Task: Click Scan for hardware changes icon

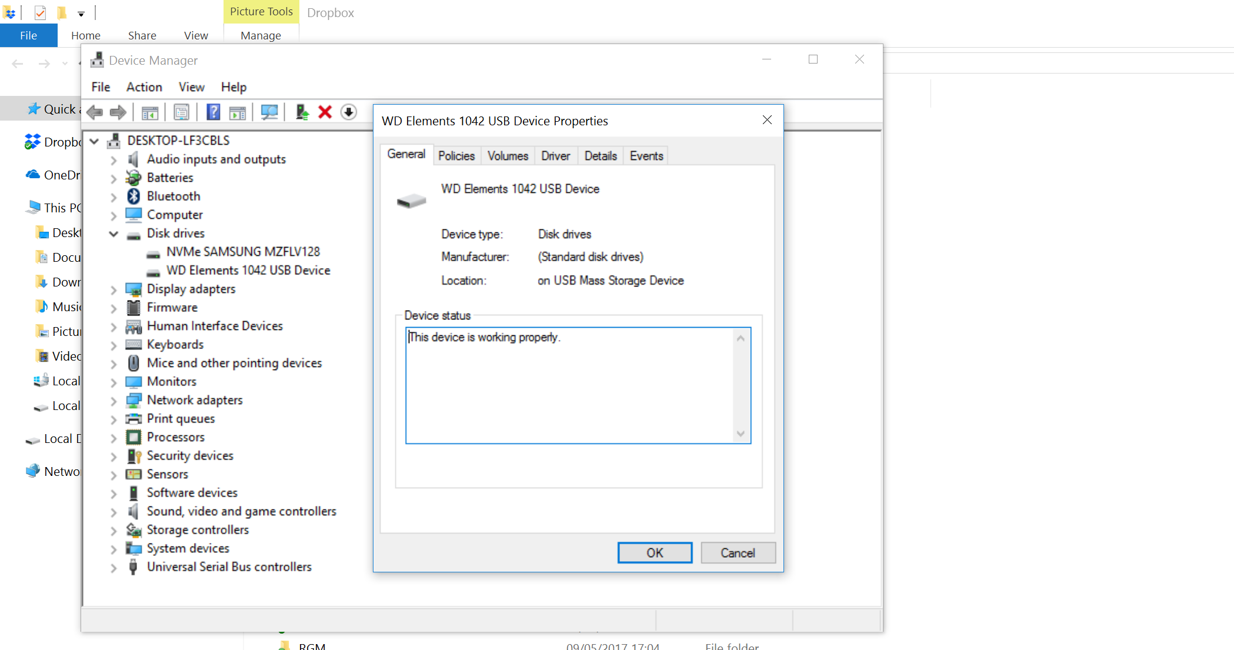Action: click(x=269, y=112)
